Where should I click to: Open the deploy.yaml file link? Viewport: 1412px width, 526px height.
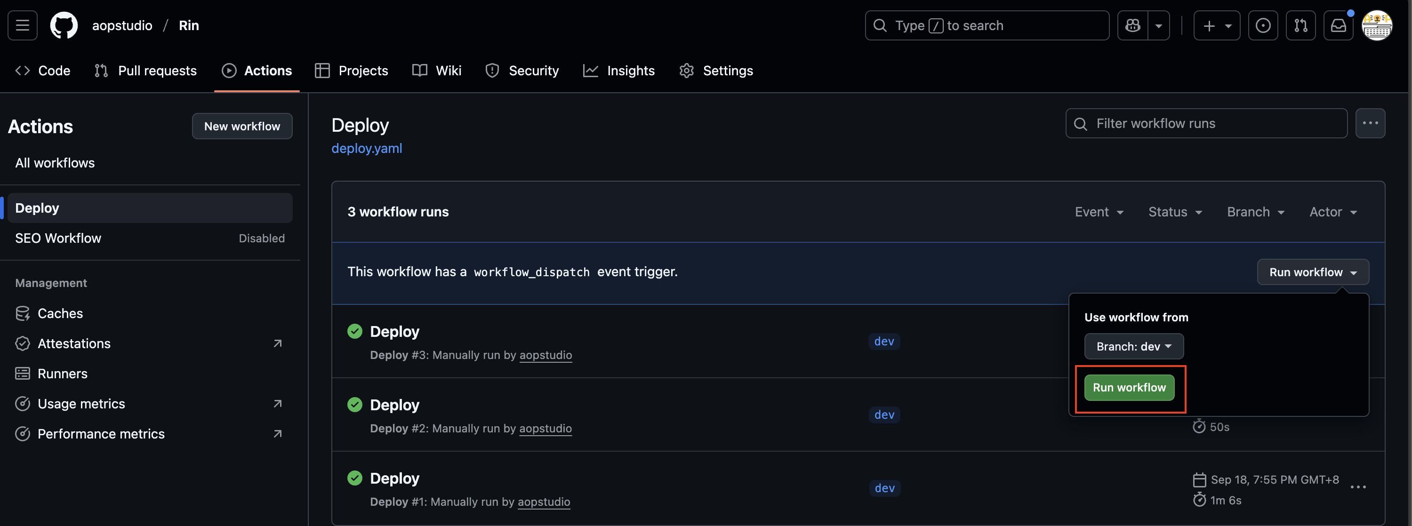point(367,149)
